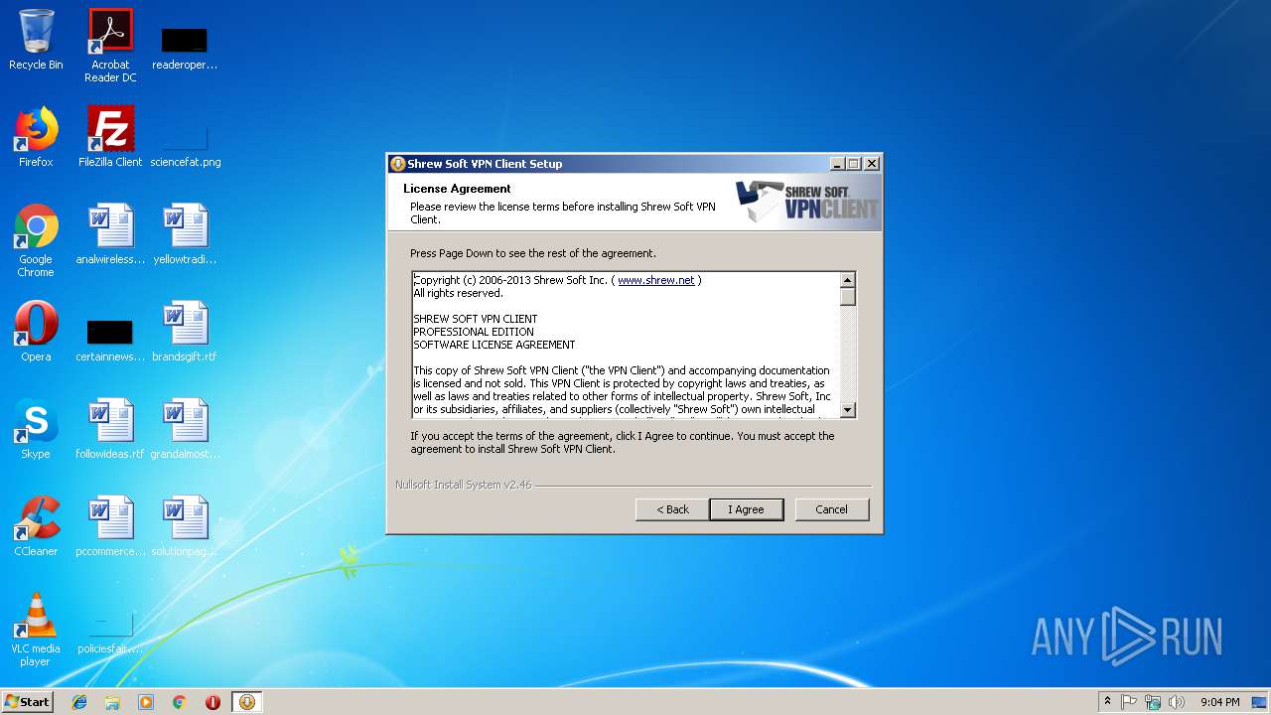Open the Start menu
Image resolution: width=1271 pixels, height=715 pixels.
tap(28, 702)
